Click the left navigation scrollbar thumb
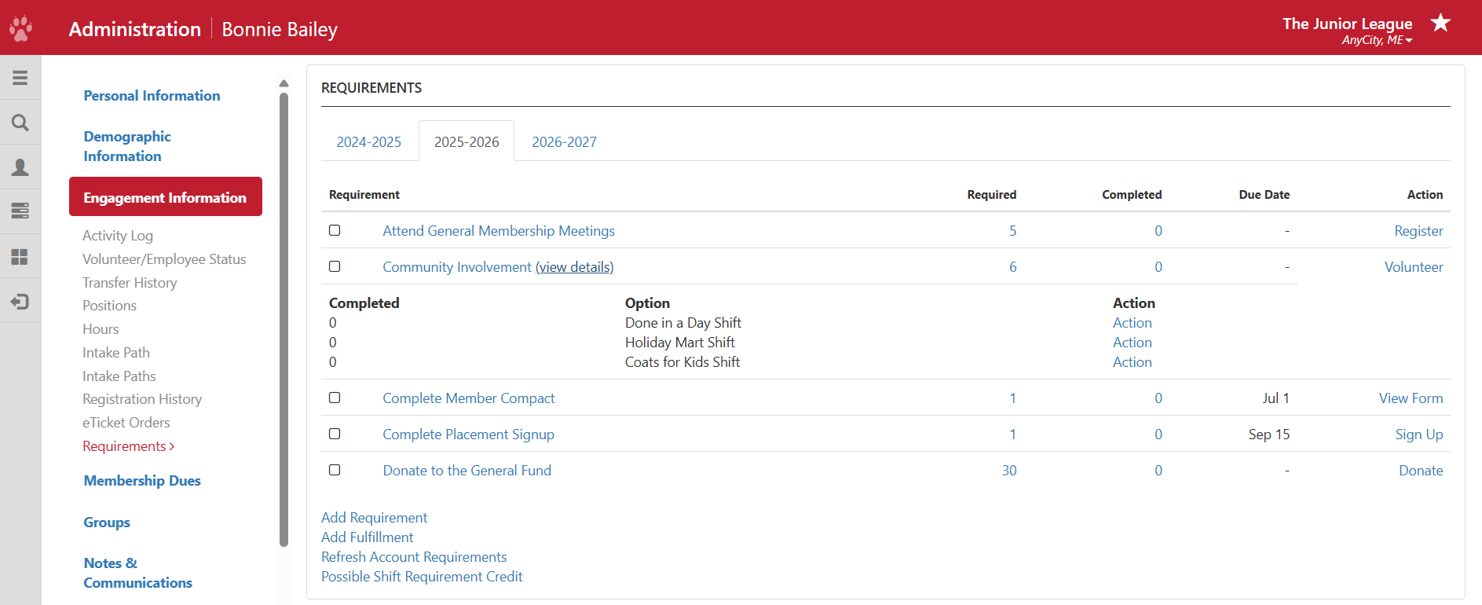Image resolution: width=1482 pixels, height=605 pixels. pos(284,319)
